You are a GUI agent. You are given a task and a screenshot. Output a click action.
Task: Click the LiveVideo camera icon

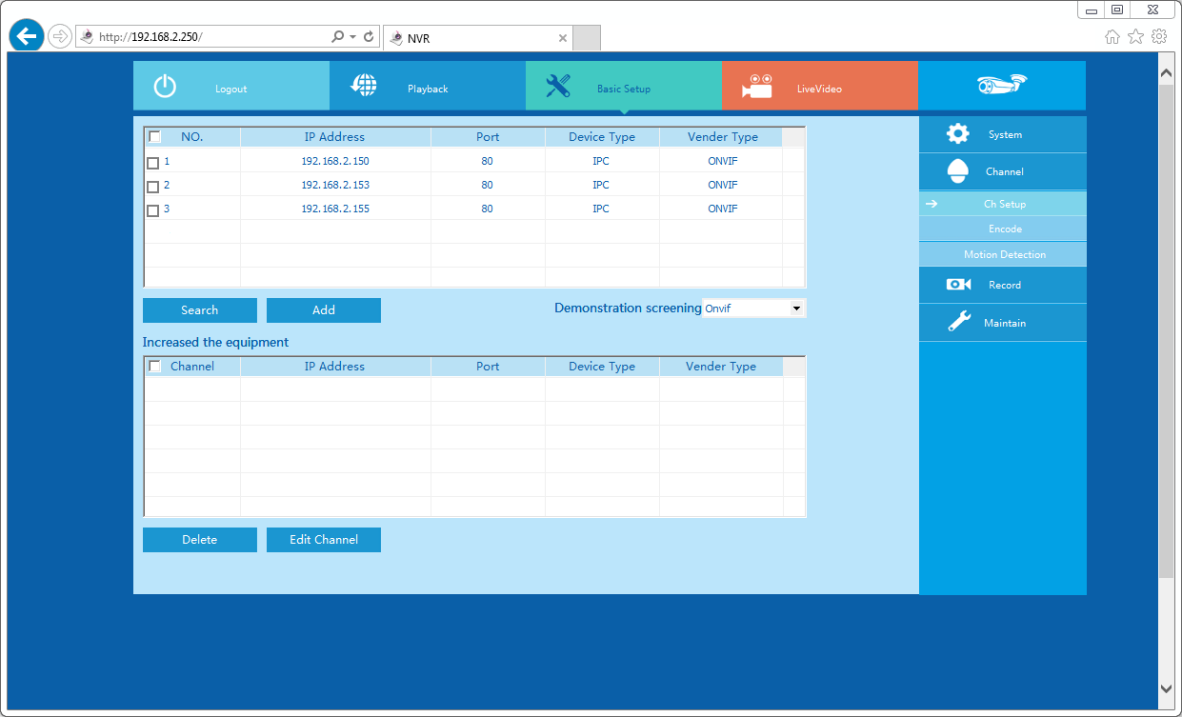(x=757, y=86)
